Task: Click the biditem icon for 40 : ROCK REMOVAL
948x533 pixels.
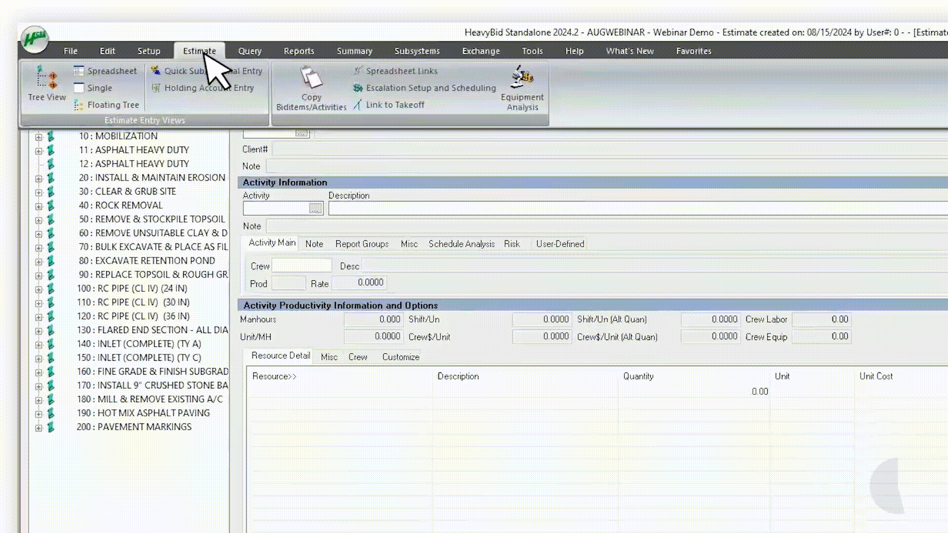Action: pyautogui.click(x=50, y=206)
